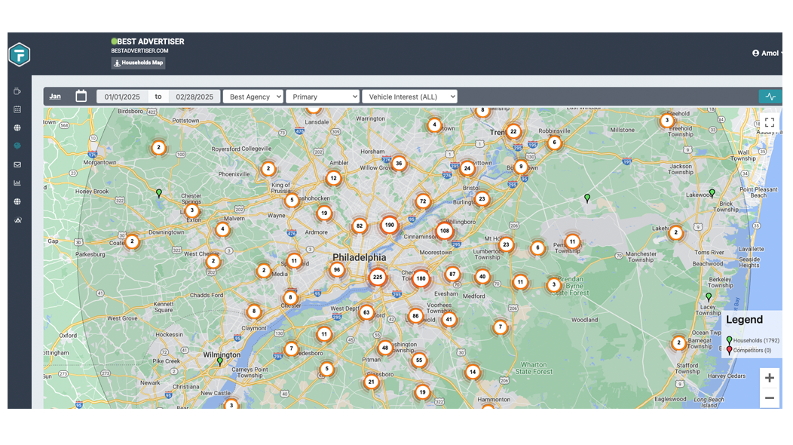This screenshot has height=445, width=793.
Task: Open the bottom sidebar icon under the second globe
Action: [x=17, y=219]
